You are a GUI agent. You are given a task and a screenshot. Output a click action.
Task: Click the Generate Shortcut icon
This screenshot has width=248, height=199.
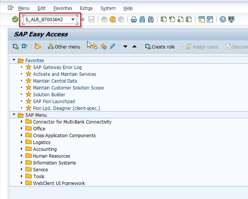[210, 19]
